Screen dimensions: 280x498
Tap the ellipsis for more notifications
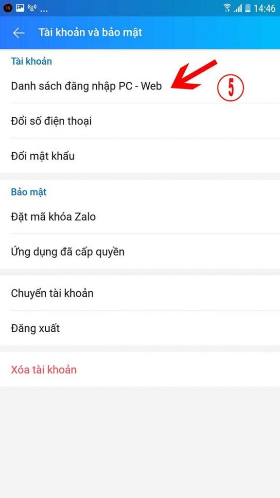(x=45, y=8)
